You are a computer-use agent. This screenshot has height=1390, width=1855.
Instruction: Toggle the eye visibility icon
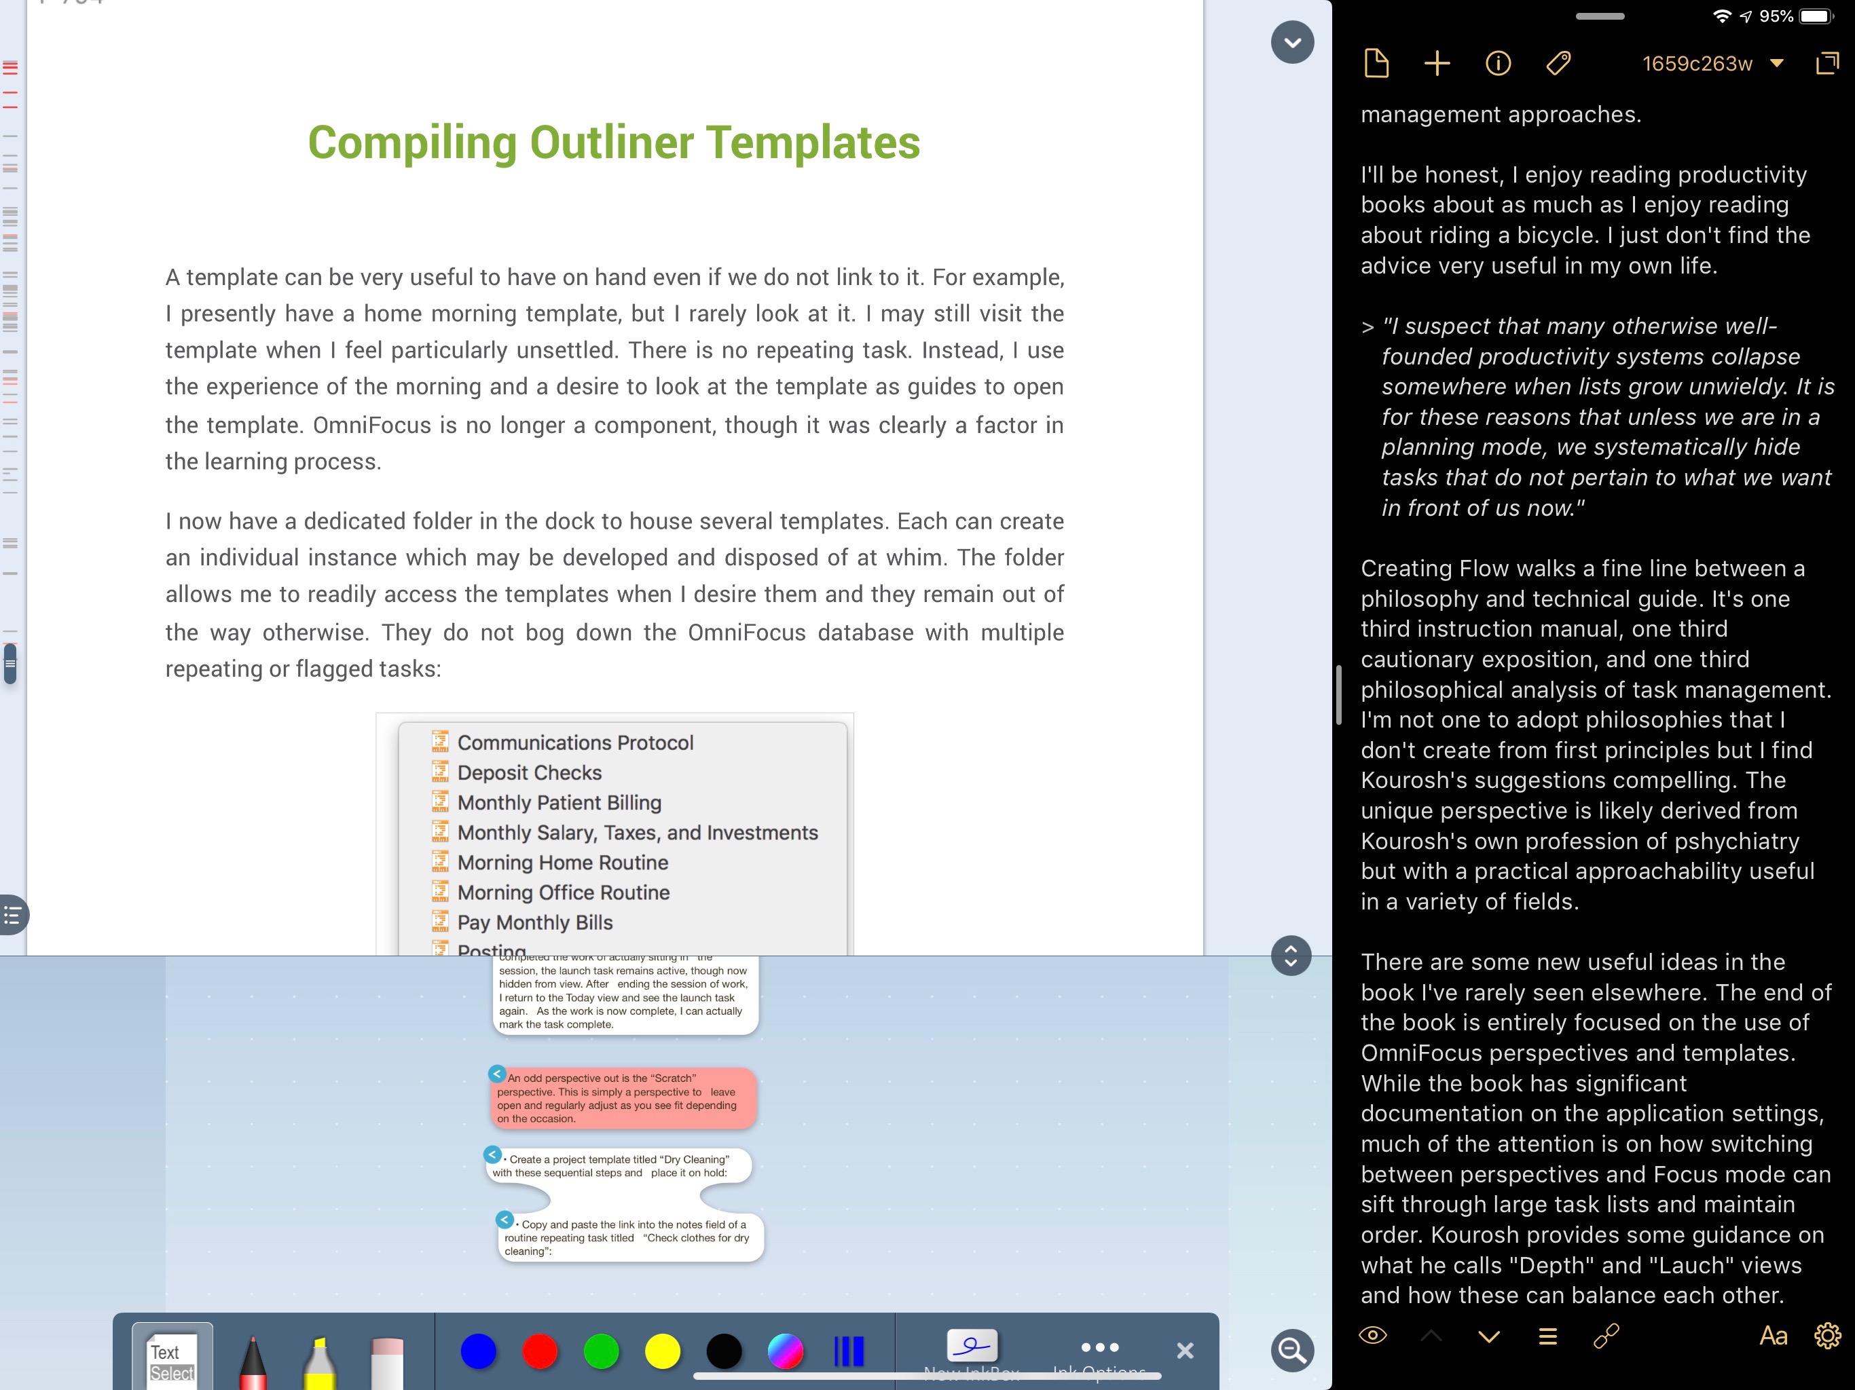click(x=1372, y=1336)
